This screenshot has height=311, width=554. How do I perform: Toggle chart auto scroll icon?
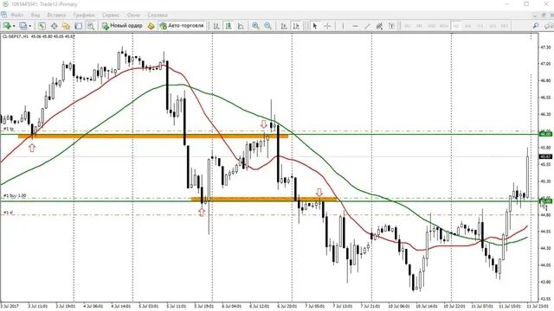point(284,26)
